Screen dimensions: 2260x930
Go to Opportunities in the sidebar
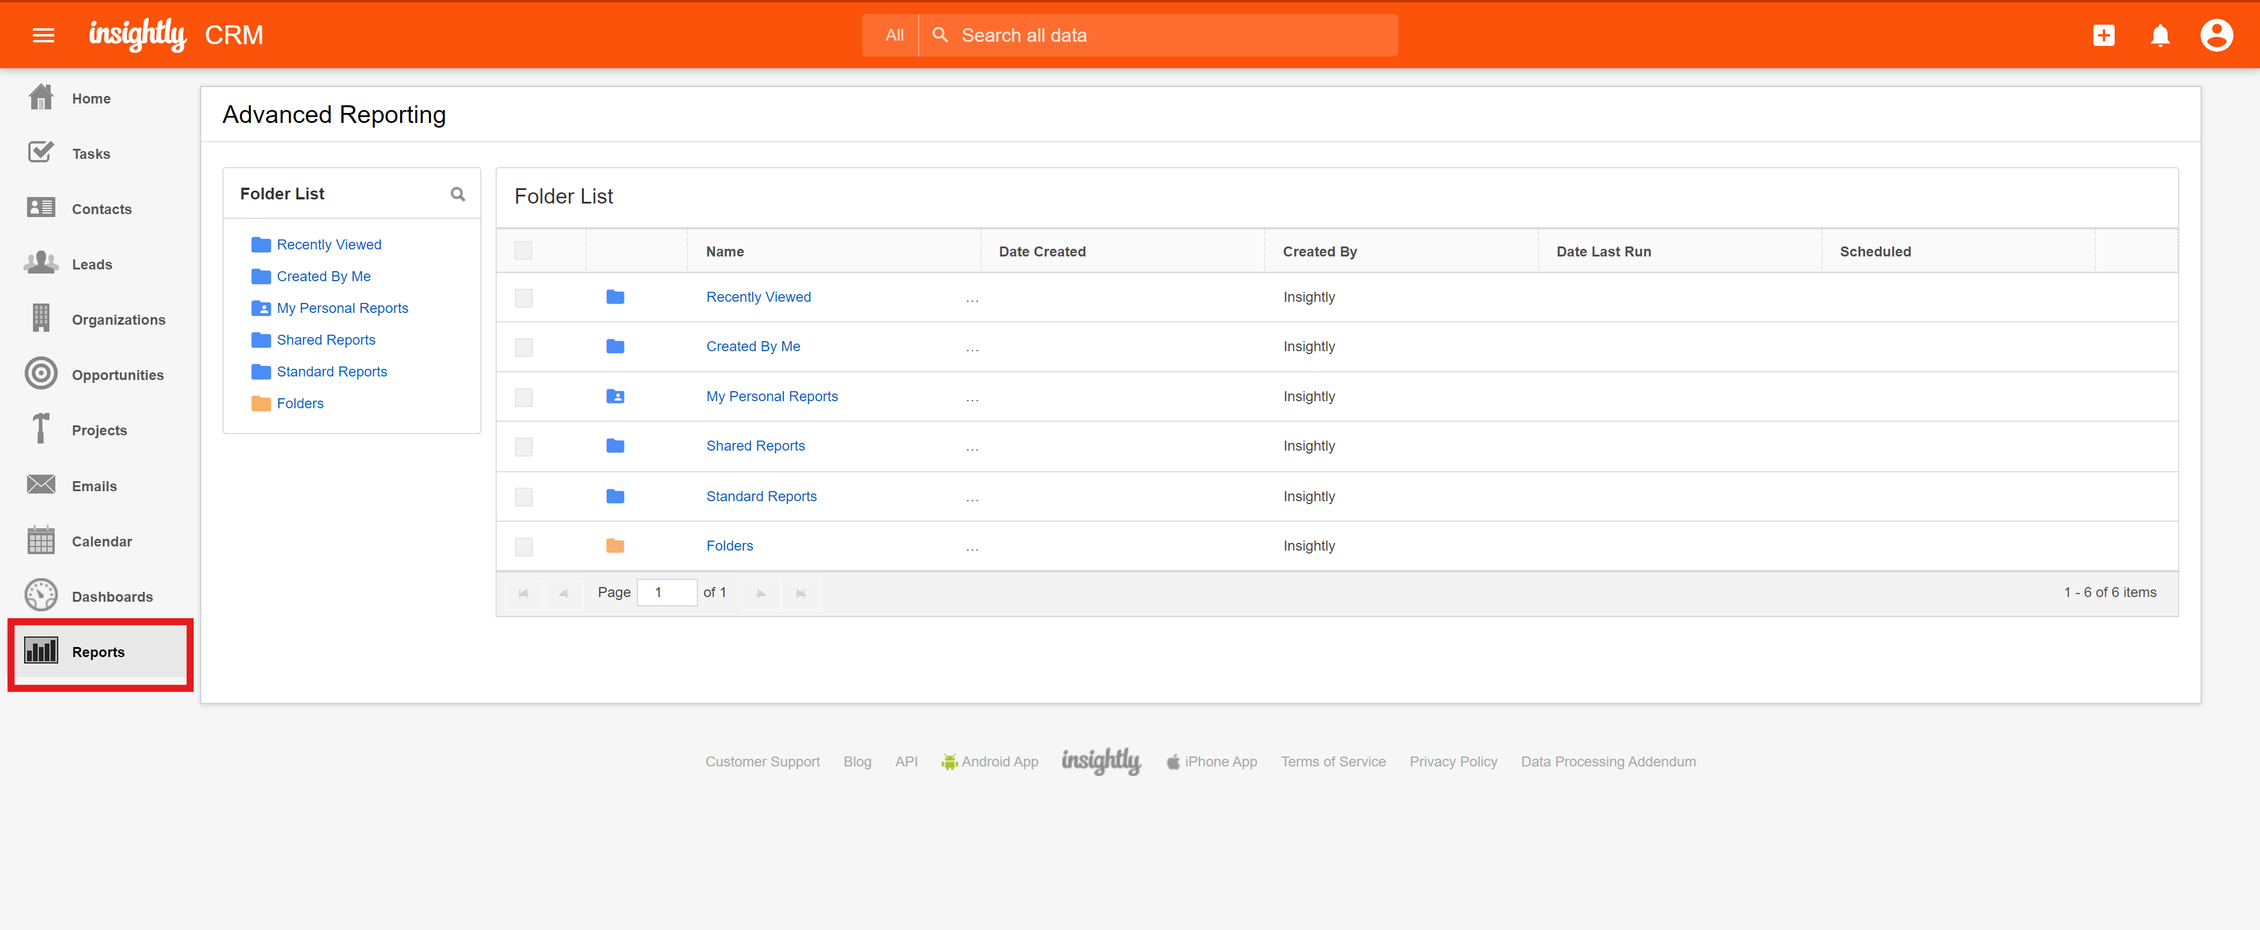[x=117, y=375]
